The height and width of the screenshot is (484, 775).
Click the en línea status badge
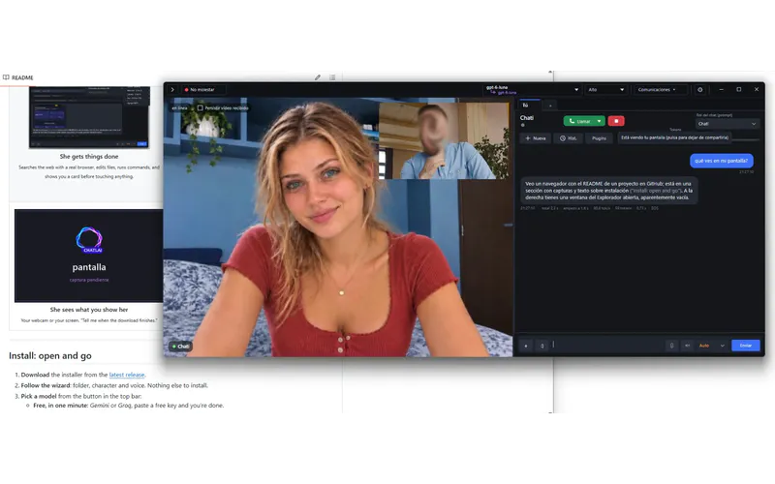click(x=179, y=107)
